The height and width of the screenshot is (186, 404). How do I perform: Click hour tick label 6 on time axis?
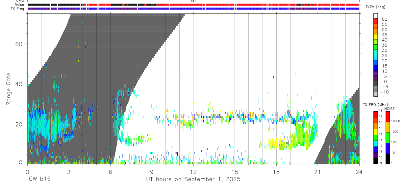coord(110,172)
